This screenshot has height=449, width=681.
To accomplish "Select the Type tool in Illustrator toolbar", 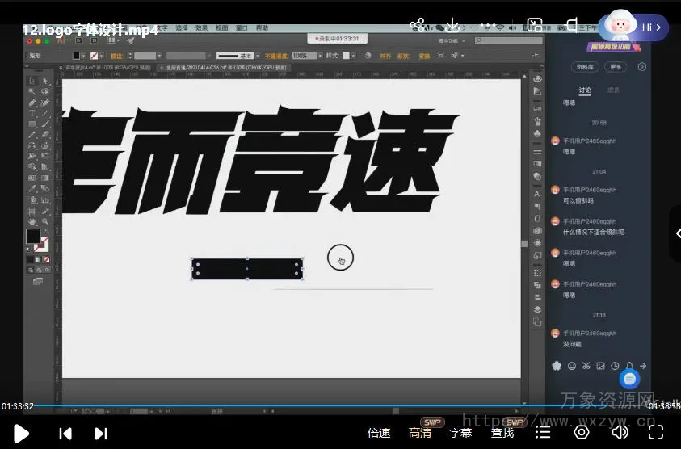I will [32, 113].
